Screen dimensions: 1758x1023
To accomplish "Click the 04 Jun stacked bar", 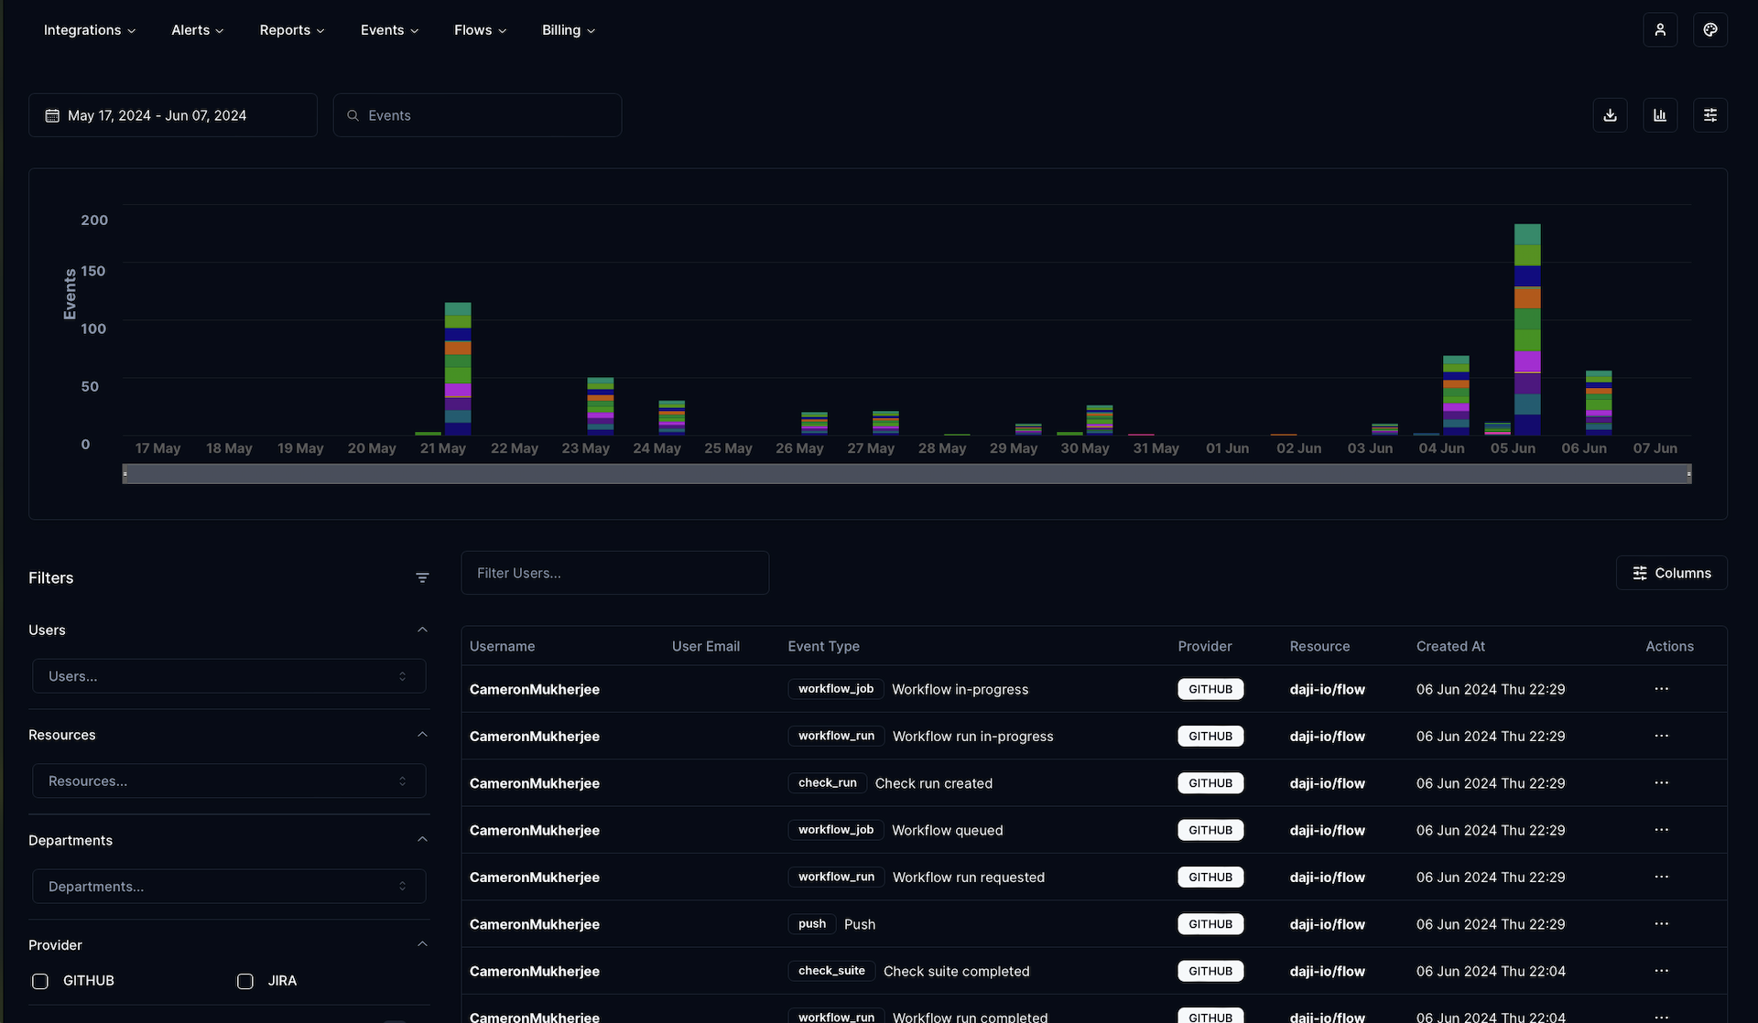I will point(1456,395).
